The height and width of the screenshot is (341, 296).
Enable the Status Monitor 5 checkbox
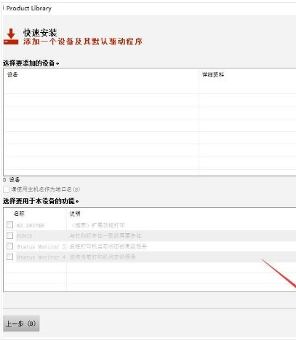click(9, 246)
